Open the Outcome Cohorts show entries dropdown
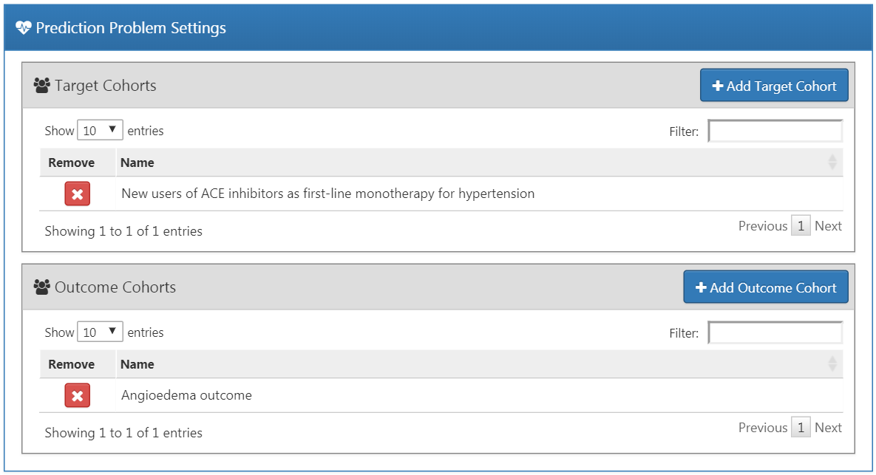This screenshot has height=475, width=876. pyautogui.click(x=100, y=332)
